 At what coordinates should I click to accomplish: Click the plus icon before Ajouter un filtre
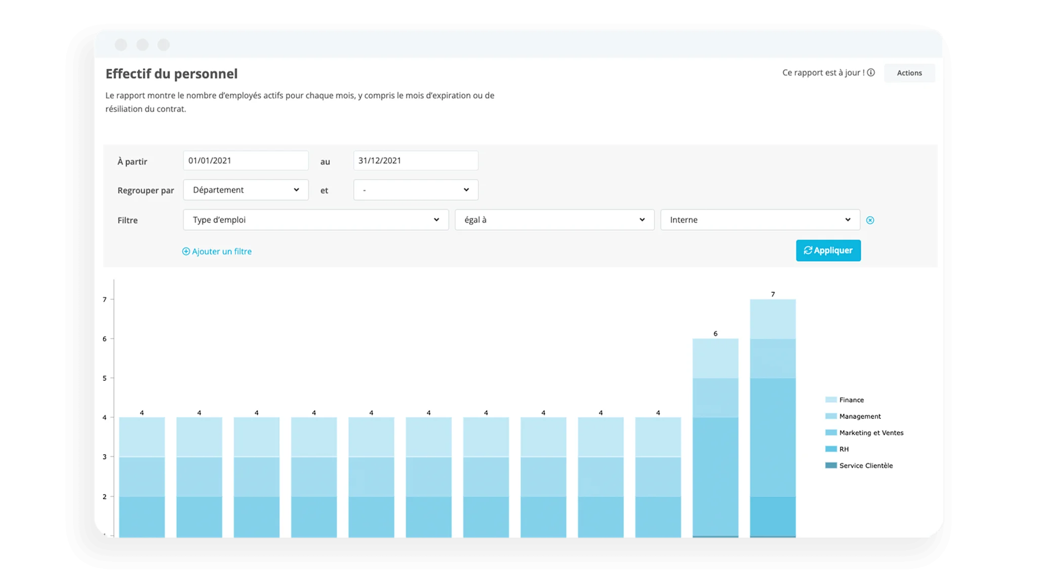[x=186, y=252]
